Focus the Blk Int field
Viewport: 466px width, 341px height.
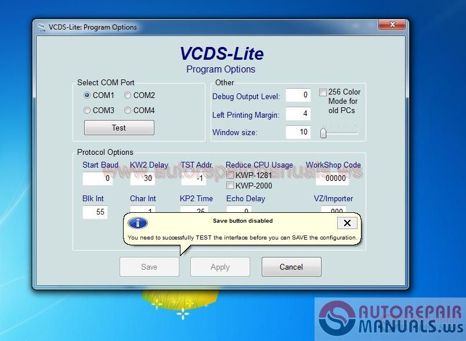(x=95, y=212)
